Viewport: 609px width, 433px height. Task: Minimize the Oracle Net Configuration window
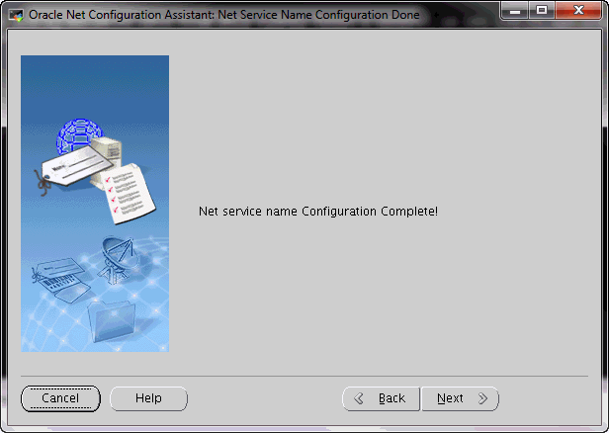[x=515, y=11]
